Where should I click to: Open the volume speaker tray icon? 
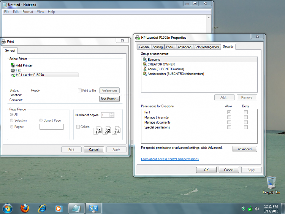(256, 209)
